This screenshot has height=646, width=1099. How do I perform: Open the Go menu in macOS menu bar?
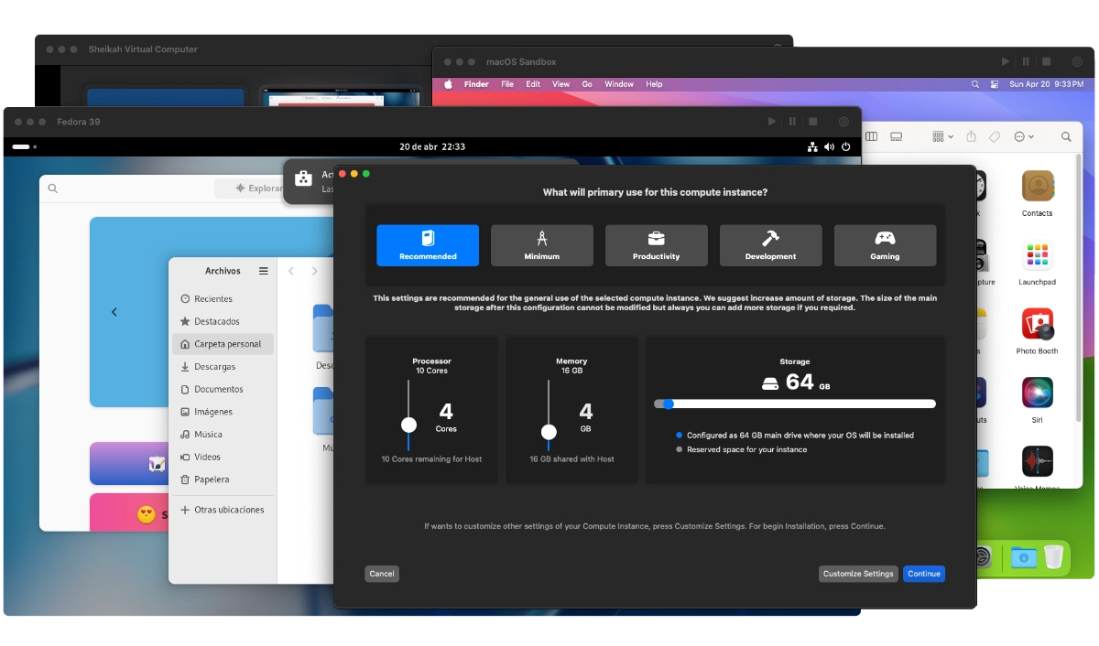(587, 84)
